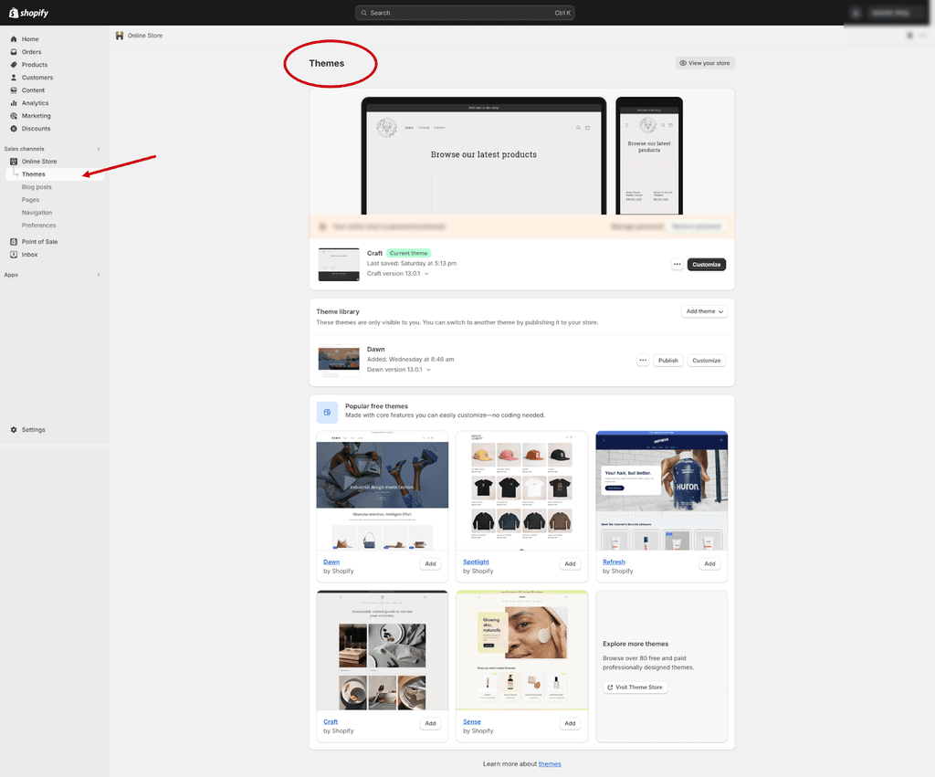Expand Craft version 13.0.1 dropdown
The width and height of the screenshot is (935, 777).
[426, 274]
